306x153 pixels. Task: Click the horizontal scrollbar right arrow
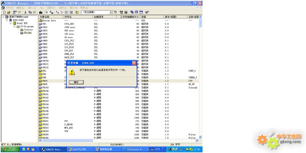point(197,141)
